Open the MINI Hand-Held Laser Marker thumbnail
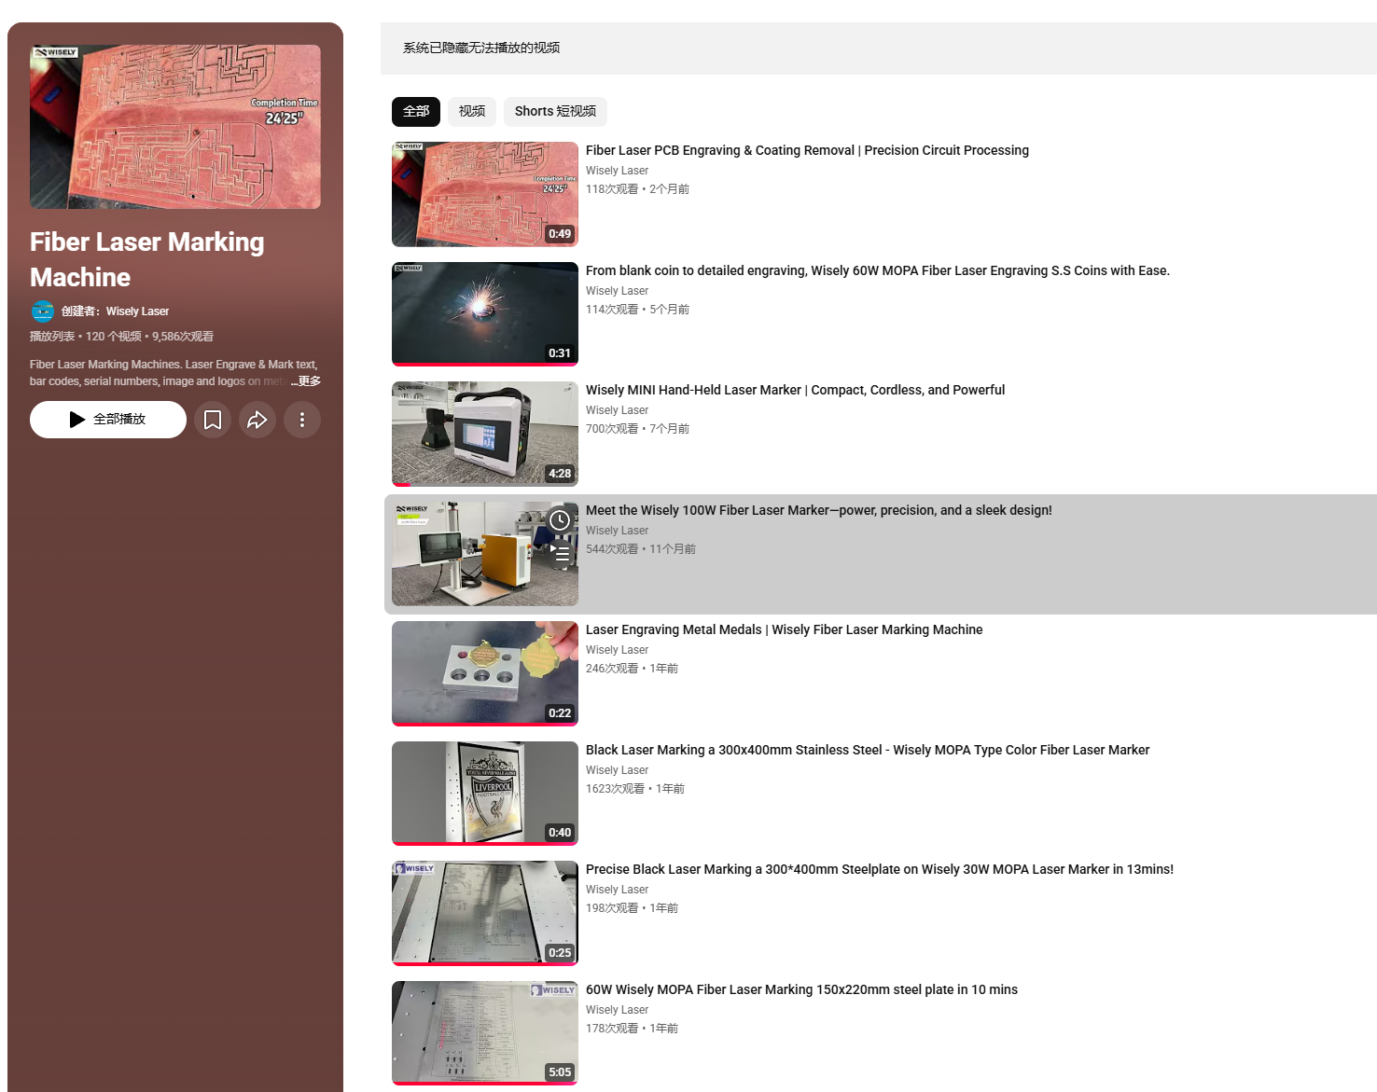 (485, 434)
